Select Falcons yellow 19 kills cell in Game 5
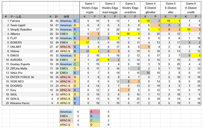The width and height of the screenshot is (203, 128). point(166,21)
